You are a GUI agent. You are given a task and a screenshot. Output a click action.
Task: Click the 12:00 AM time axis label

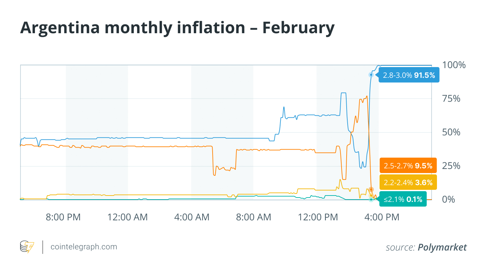point(128,217)
